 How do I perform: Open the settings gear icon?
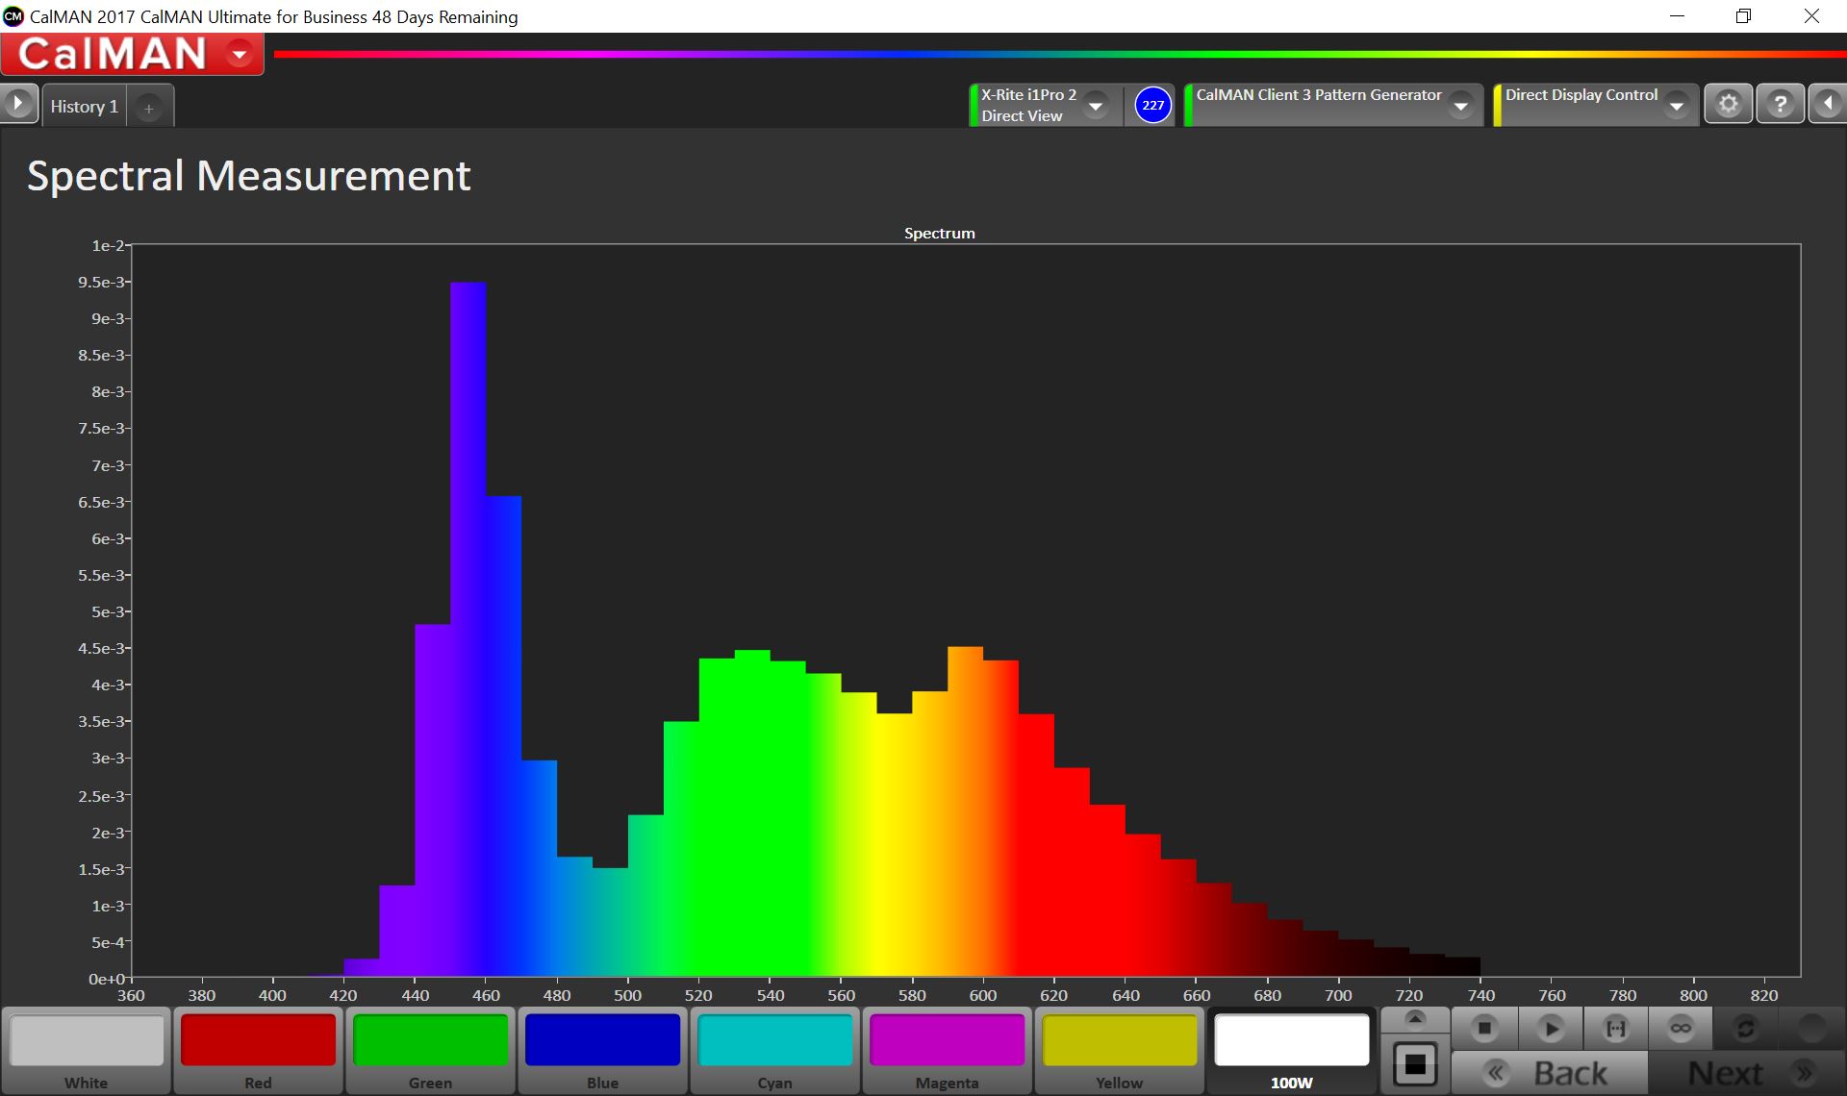pos(1729,104)
